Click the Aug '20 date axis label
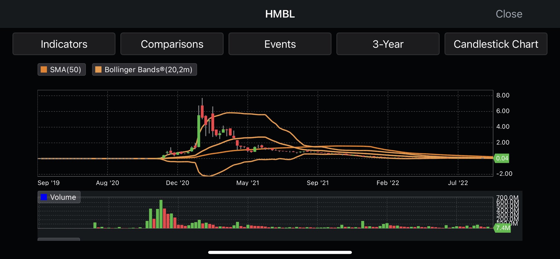This screenshot has width=560, height=259. 107,183
